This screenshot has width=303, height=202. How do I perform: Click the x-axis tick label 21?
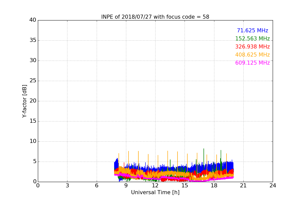(243, 186)
